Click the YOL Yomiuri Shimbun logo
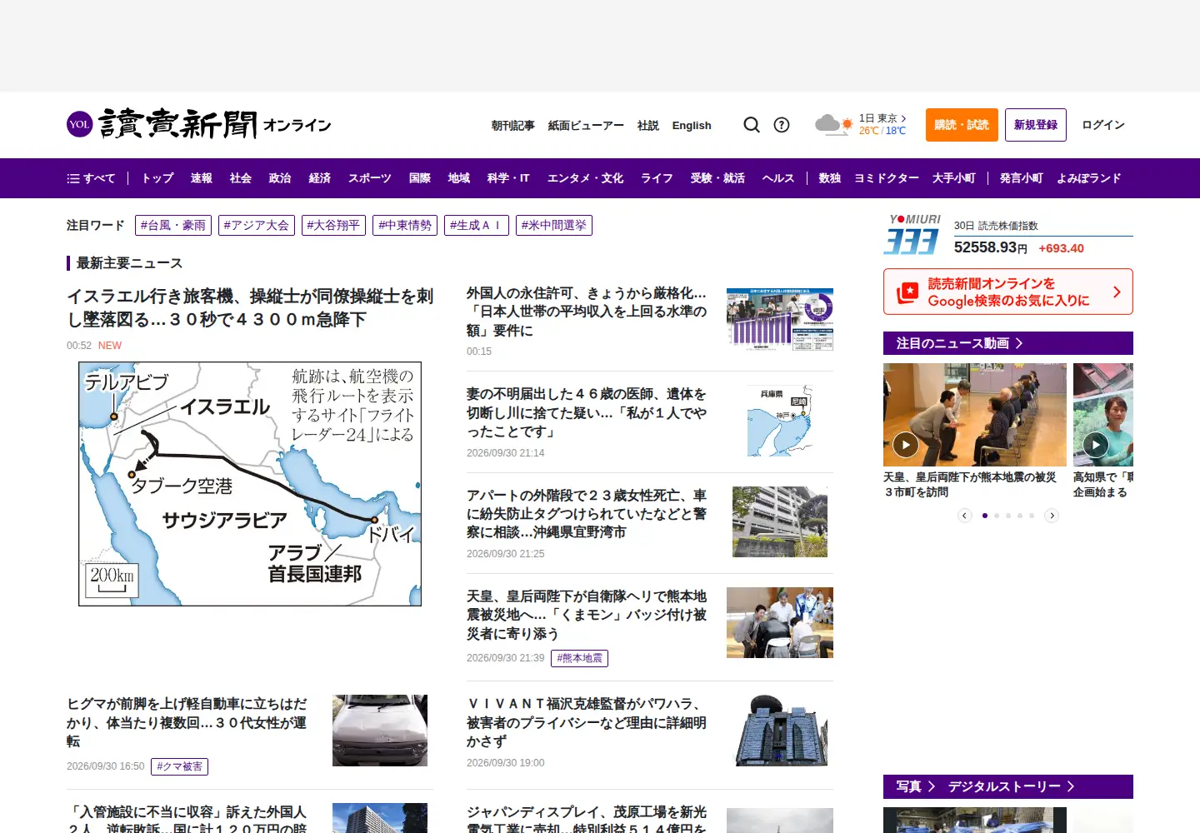Screen dimensions: 1200x833 tap(198, 124)
